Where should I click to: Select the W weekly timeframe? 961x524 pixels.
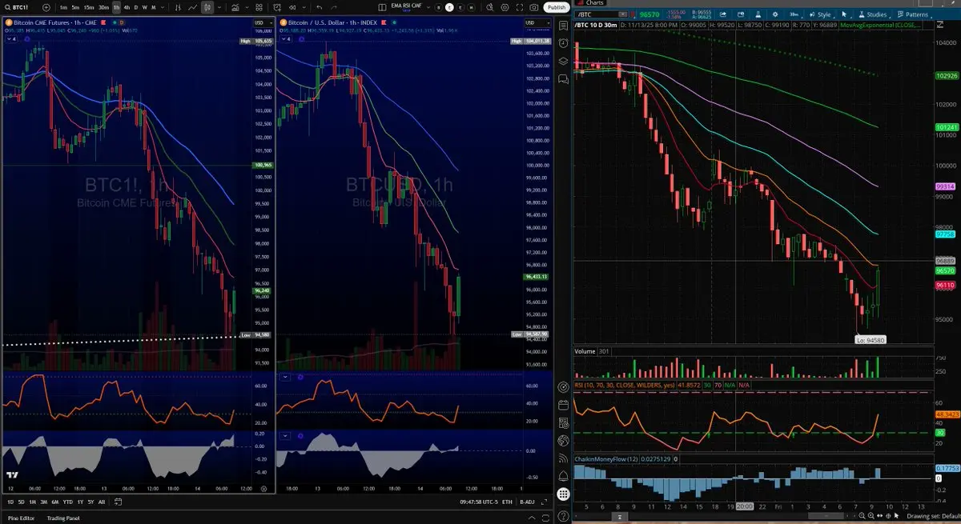pos(145,7)
